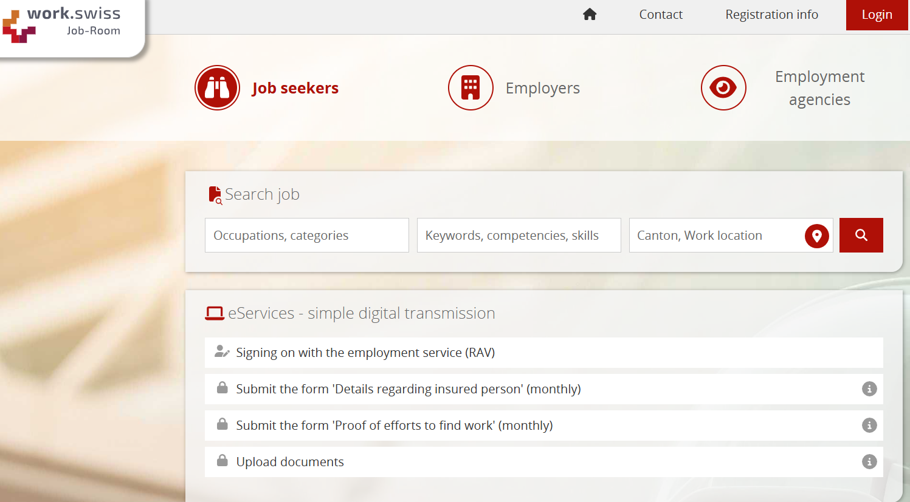The image size is (910, 502).
Task: Show info icon for Upload documents
Action: [x=869, y=462]
